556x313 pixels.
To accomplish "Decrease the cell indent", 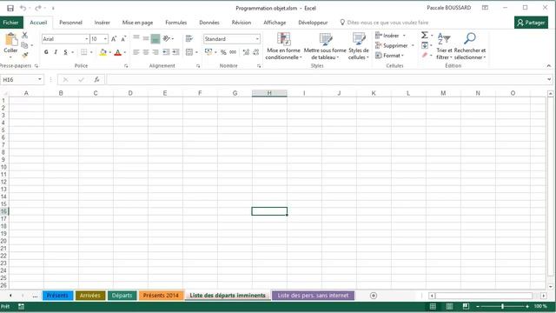I will point(166,52).
